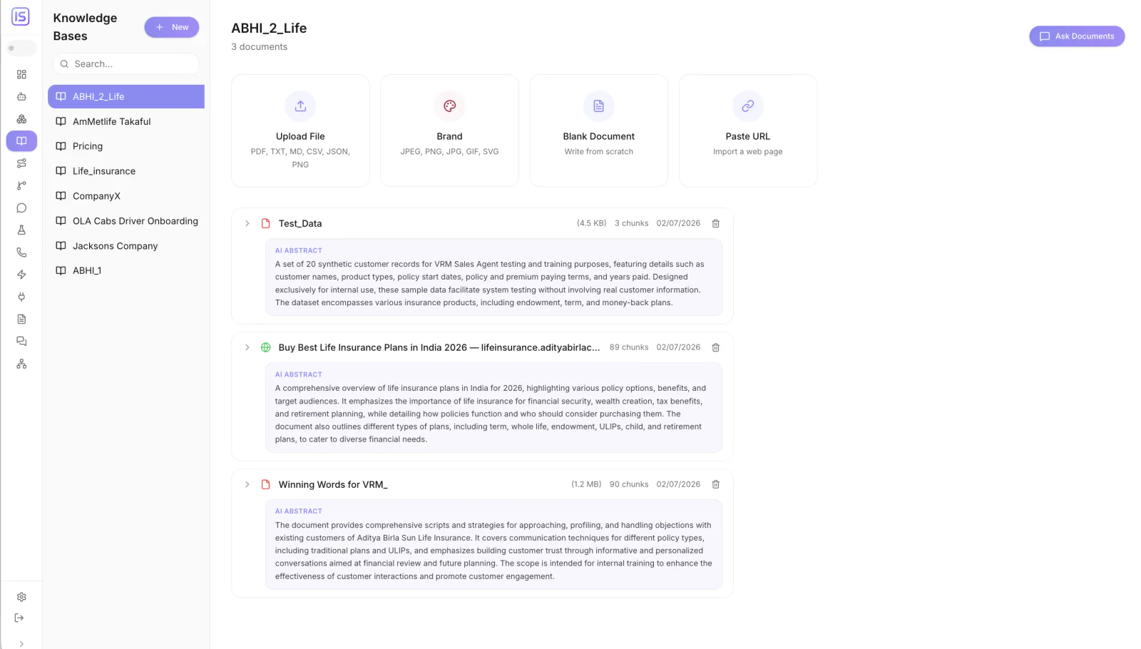Select the knowledge base book icon in sidebar
This screenshot has height=649, width=1141.
(x=21, y=141)
